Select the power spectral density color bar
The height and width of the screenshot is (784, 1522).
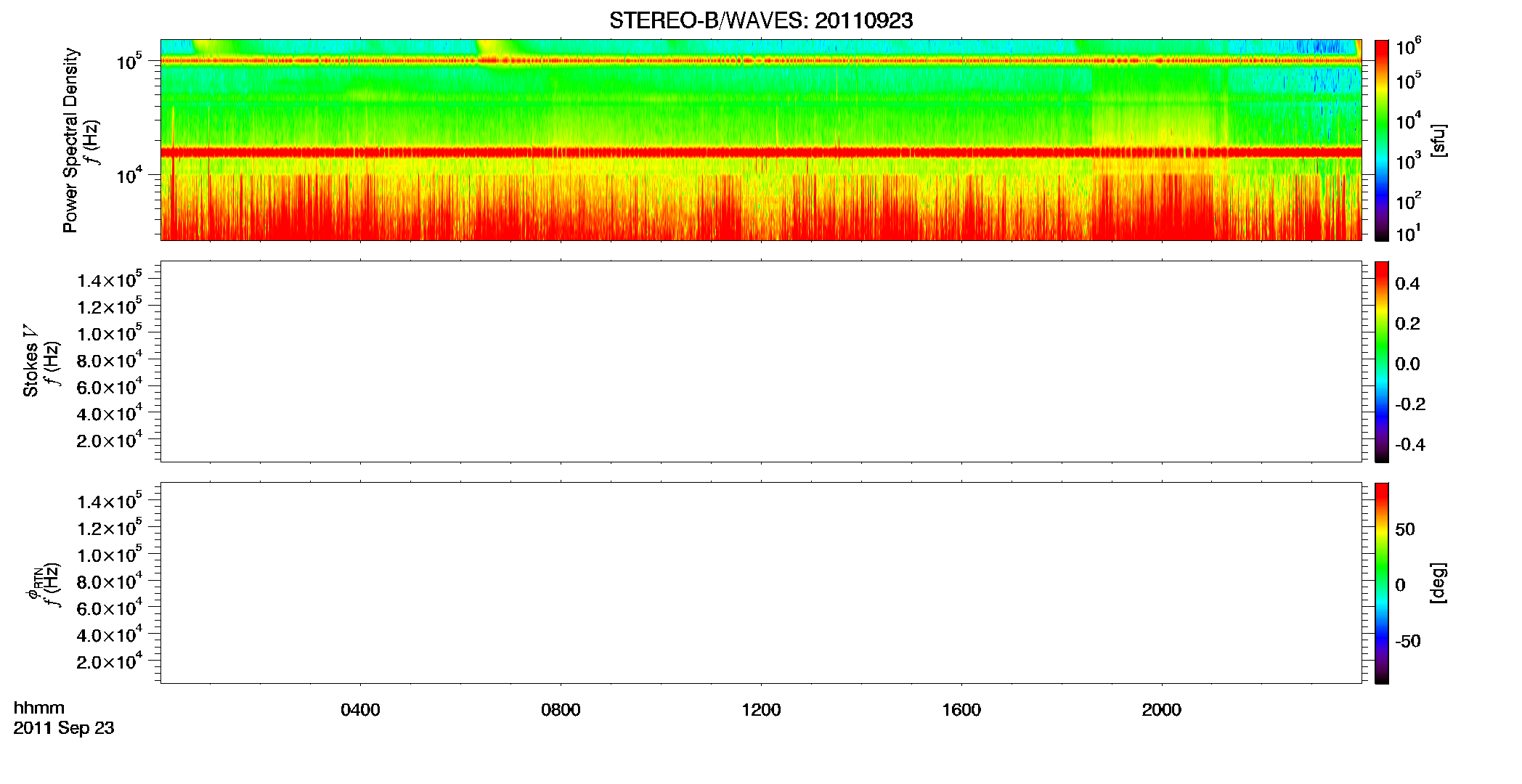1382,140
